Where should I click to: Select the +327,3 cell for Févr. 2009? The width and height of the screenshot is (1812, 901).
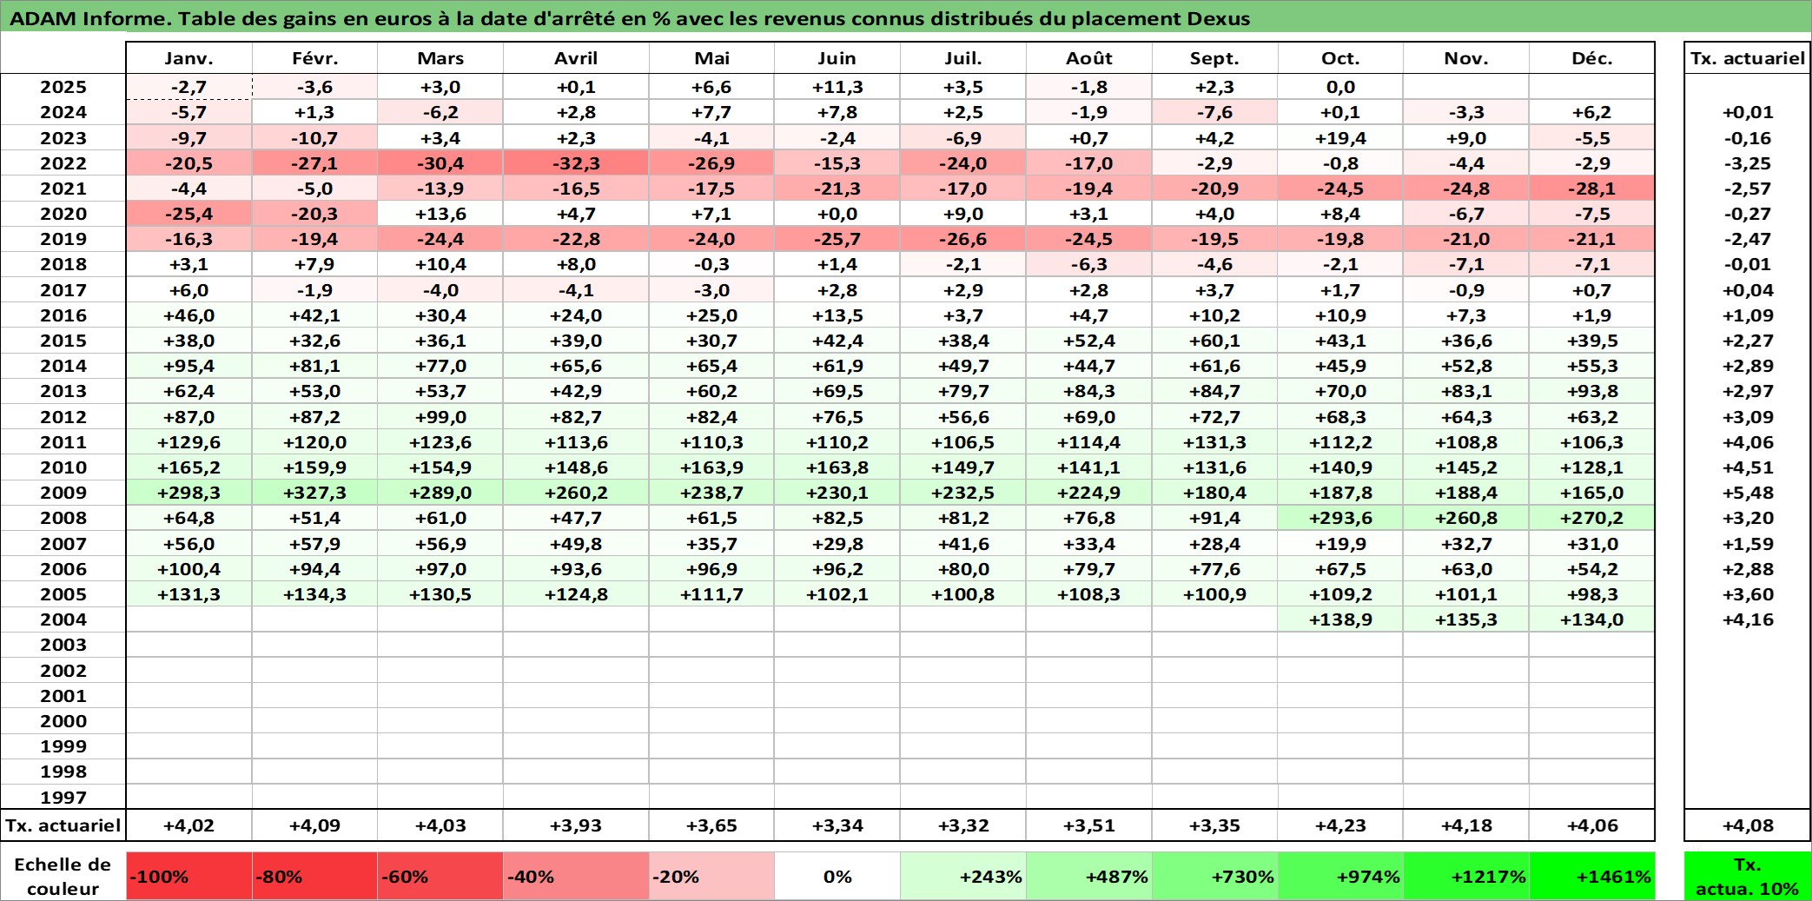(314, 493)
